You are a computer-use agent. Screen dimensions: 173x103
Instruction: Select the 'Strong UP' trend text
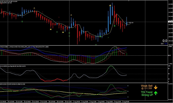(x=147, y=95)
